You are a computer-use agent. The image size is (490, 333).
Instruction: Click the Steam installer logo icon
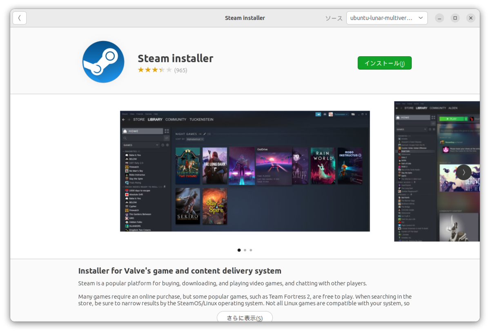coord(103,62)
